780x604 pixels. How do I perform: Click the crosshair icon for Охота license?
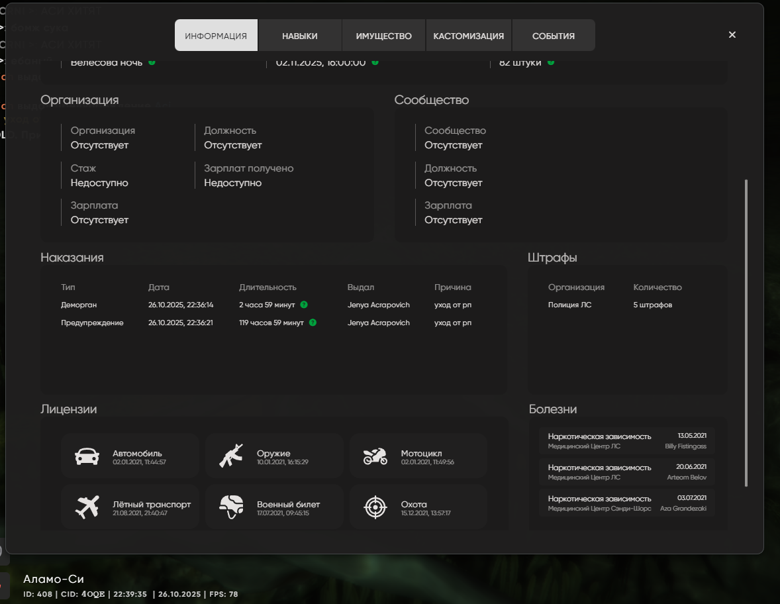pyautogui.click(x=375, y=507)
